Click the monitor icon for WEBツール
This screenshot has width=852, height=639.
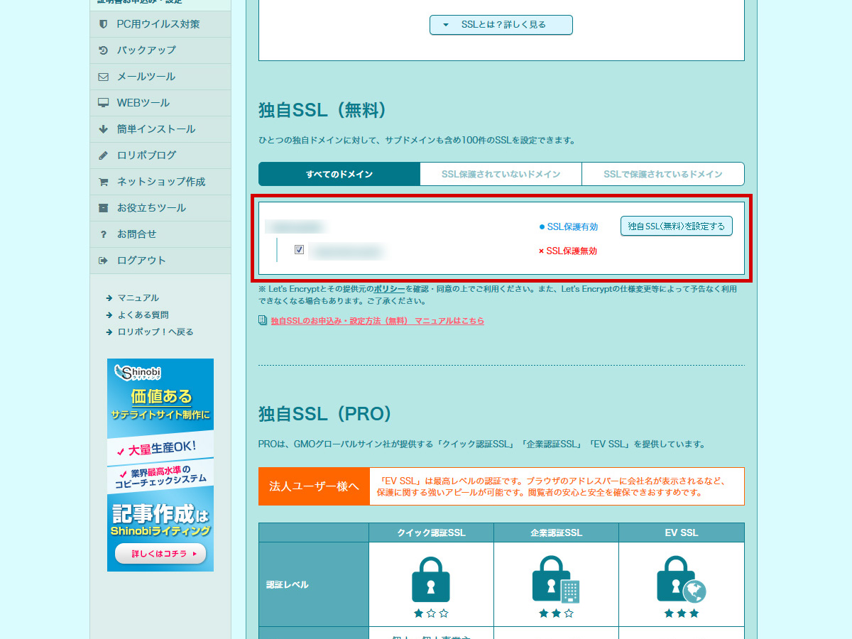click(104, 103)
